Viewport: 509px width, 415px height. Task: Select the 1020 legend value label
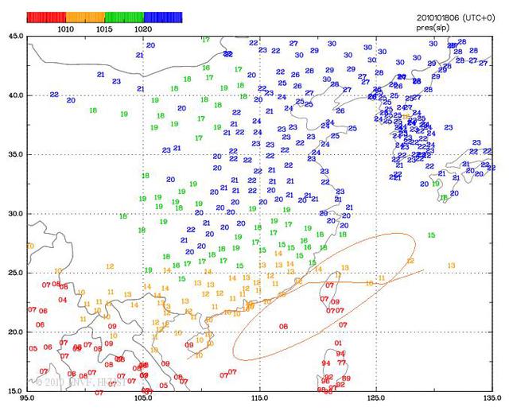pyautogui.click(x=143, y=28)
